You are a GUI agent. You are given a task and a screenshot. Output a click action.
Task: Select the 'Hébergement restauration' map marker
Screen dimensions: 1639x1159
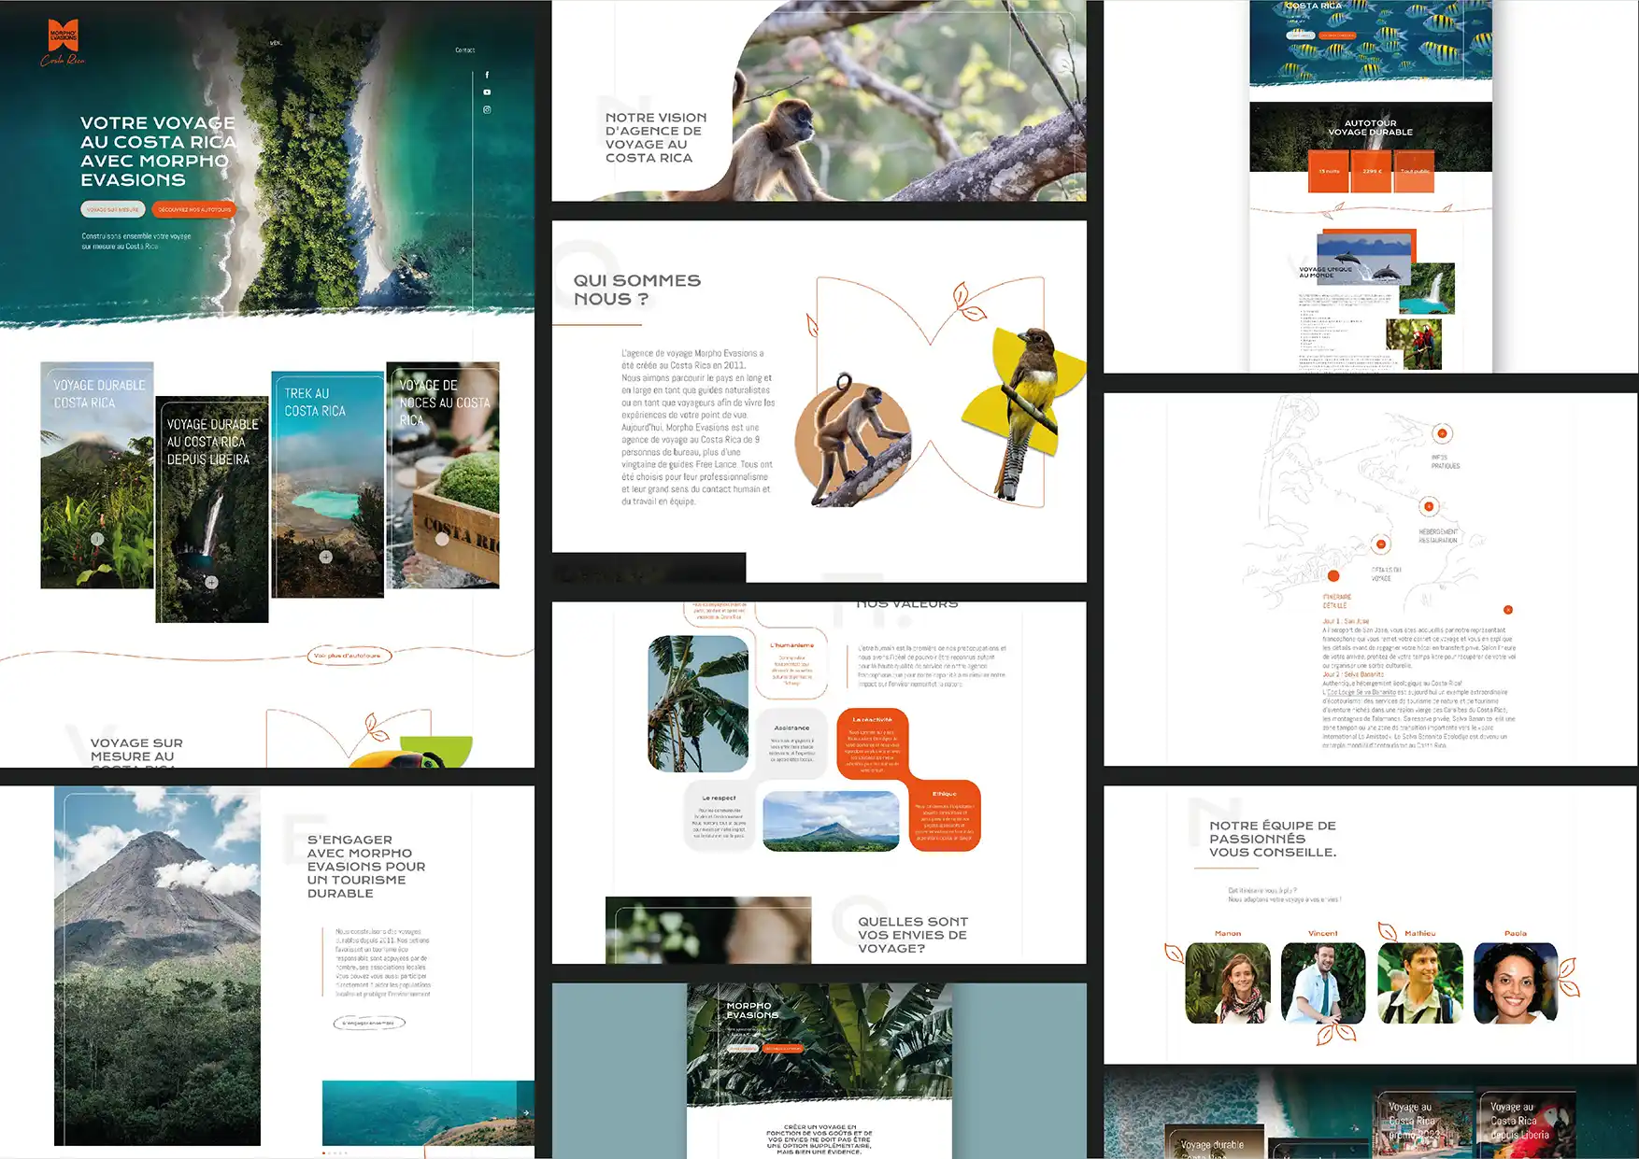click(x=1428, y=506)
